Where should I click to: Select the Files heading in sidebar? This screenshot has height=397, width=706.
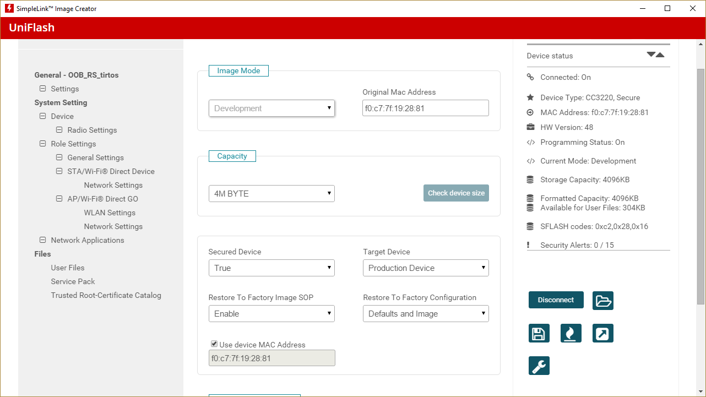(x=42, y=254)
